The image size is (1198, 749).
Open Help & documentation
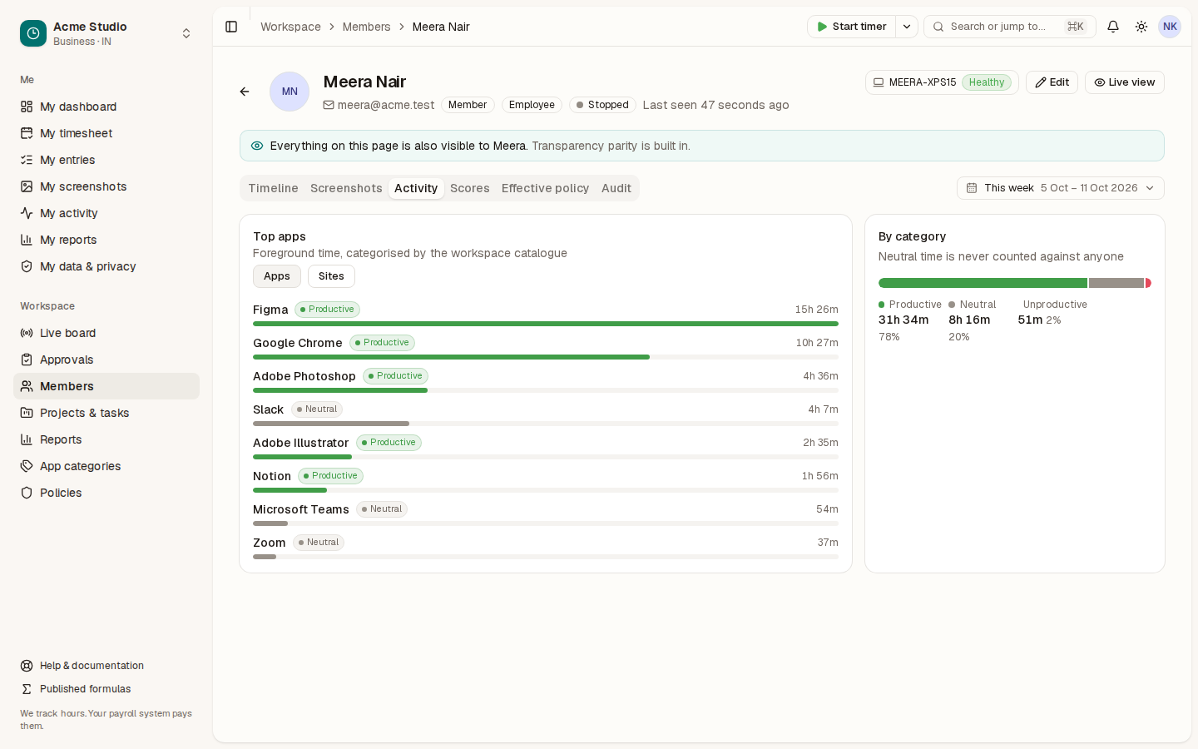tap(106, 666)
